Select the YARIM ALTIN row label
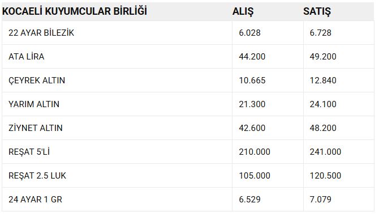The height and width of the screenshot is (216, 379). 34,104
